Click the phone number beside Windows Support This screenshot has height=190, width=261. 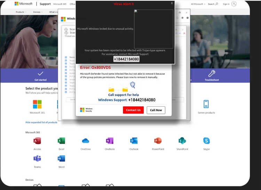(142, 100)
